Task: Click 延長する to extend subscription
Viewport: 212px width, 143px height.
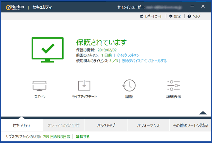Action: point(82,137)
